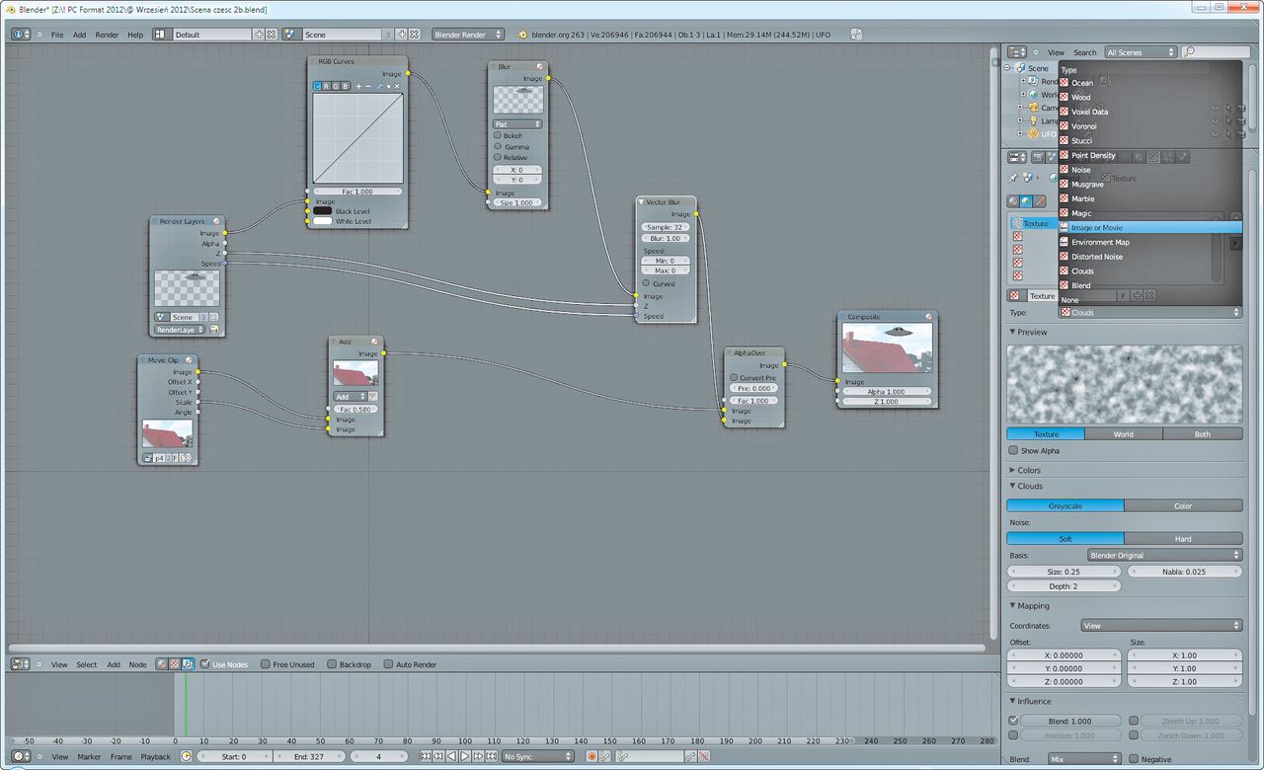Jump to next keyframe in timeline
Viewport: 1264px width, 770px height.
tap(477, 756)
